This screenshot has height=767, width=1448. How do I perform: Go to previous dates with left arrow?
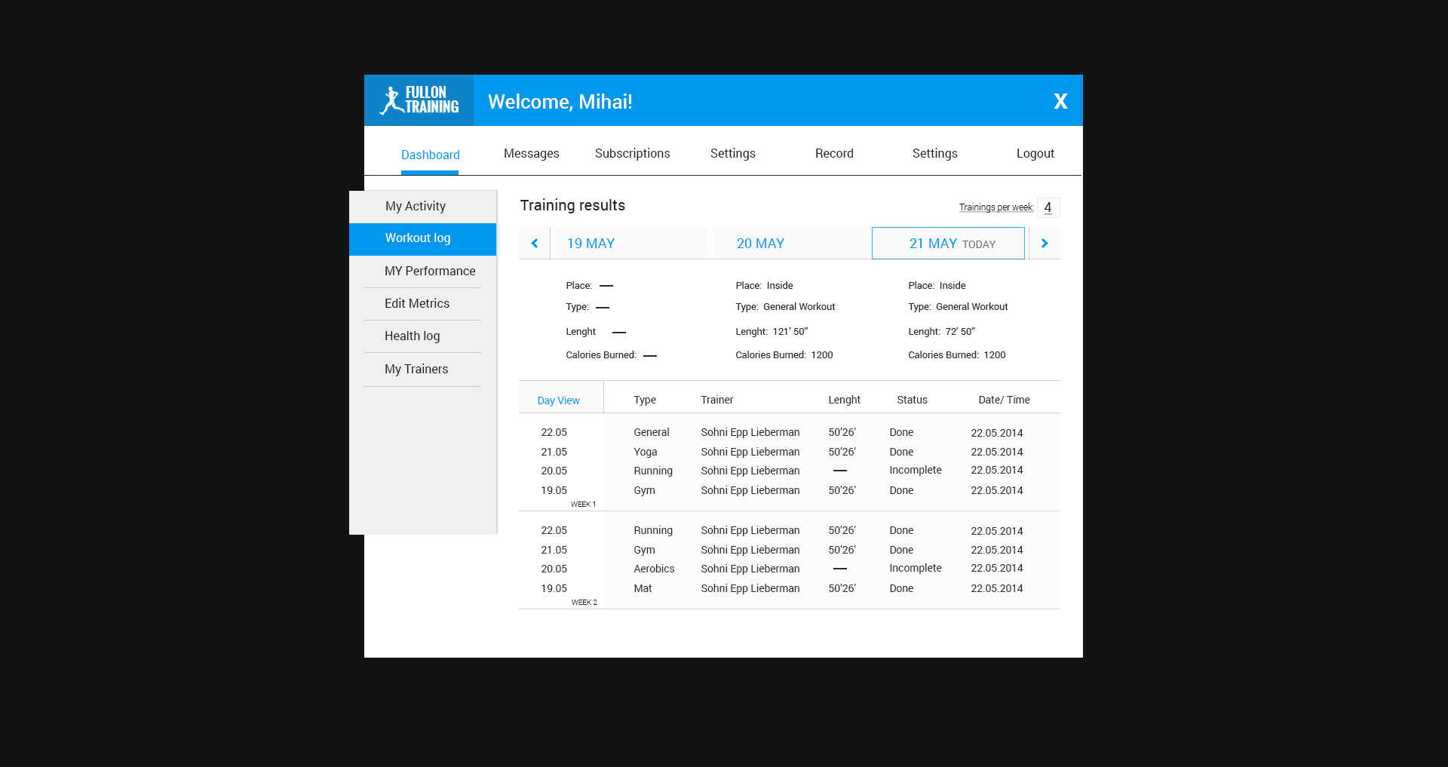coord(535,244)
